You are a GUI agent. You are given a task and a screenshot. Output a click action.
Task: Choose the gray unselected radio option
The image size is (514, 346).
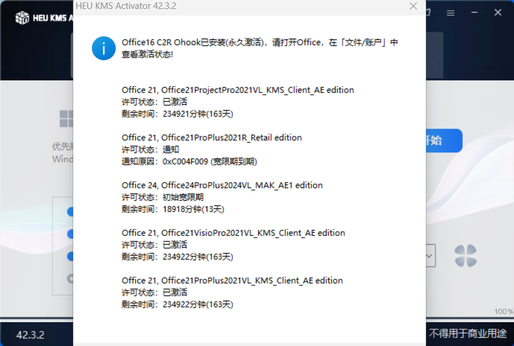coord(70,278)
